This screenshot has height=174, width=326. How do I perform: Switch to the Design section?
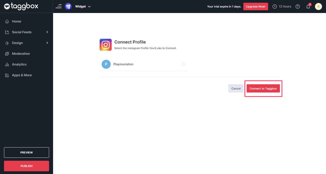[x=18, y=43]
